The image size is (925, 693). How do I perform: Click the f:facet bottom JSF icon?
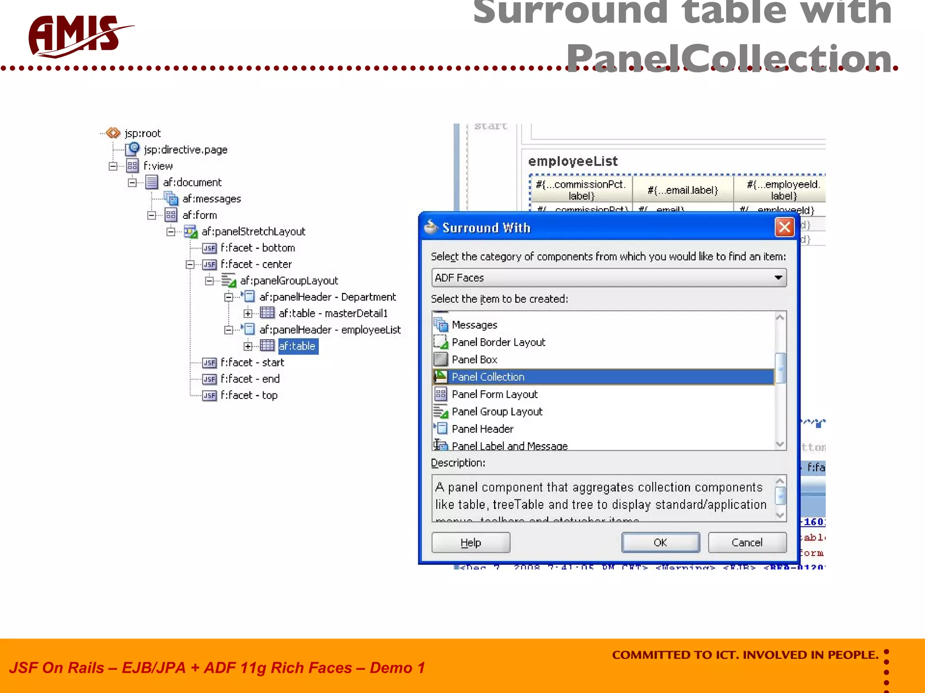210,248
